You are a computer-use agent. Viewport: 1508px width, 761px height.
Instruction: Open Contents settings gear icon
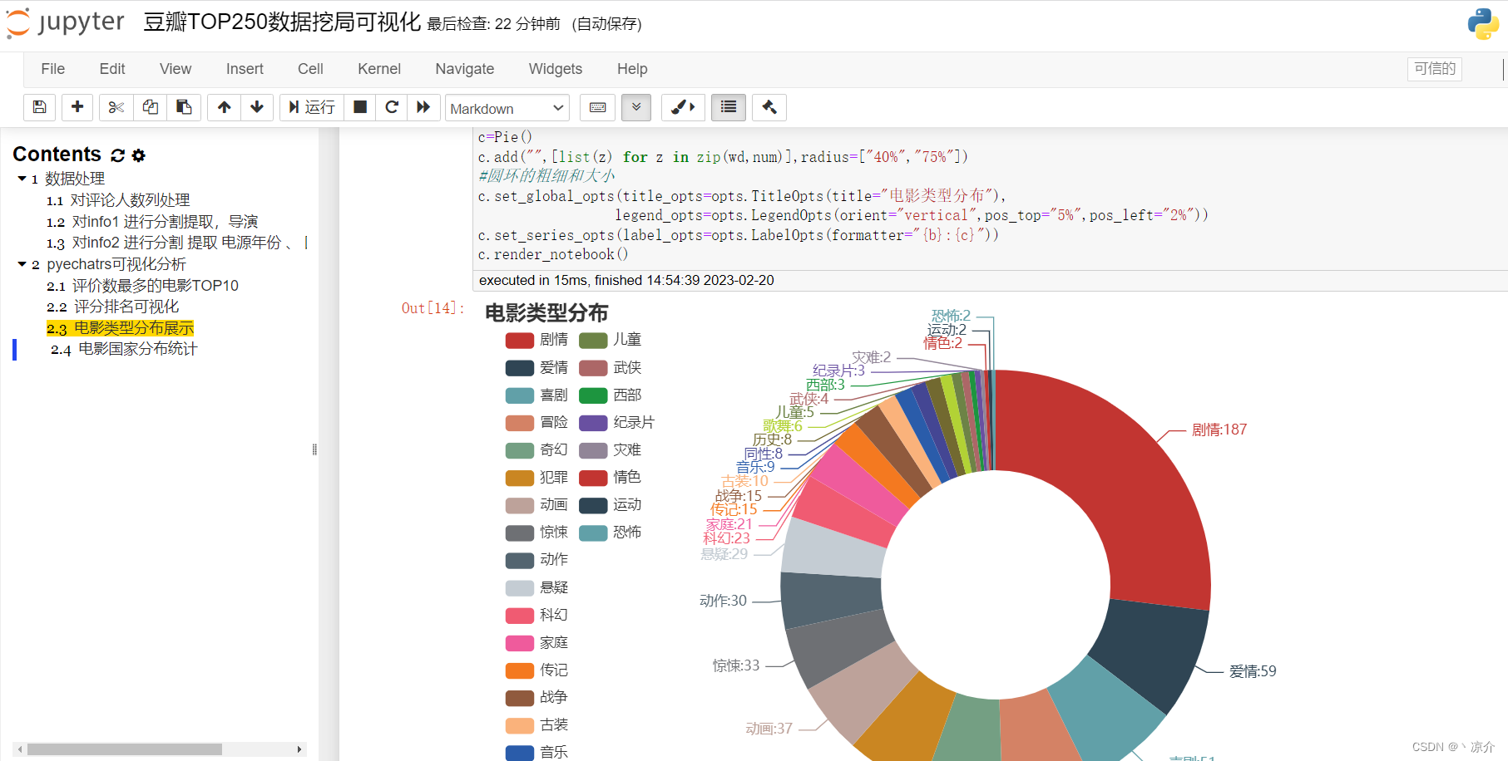click(x=139, y=155)
